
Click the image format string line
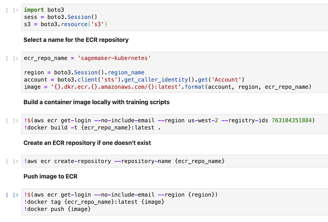click(168, 87)
